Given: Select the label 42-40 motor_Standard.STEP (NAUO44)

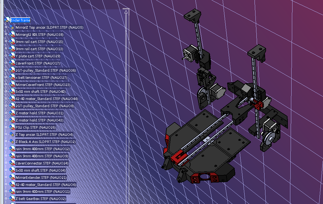Looking at the screenshot, I should 47,99.
